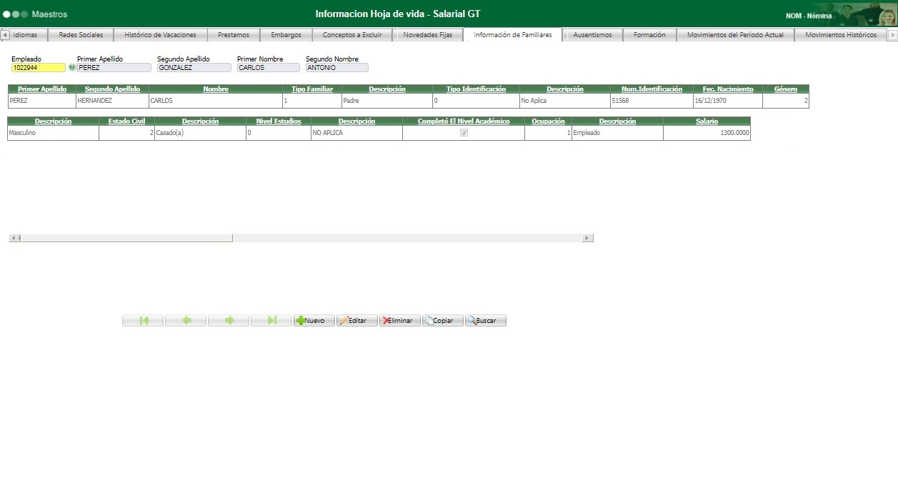Select the Información de Familiares tab

coord(513,34)
